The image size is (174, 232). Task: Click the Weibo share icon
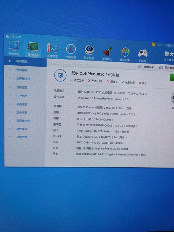140,67
